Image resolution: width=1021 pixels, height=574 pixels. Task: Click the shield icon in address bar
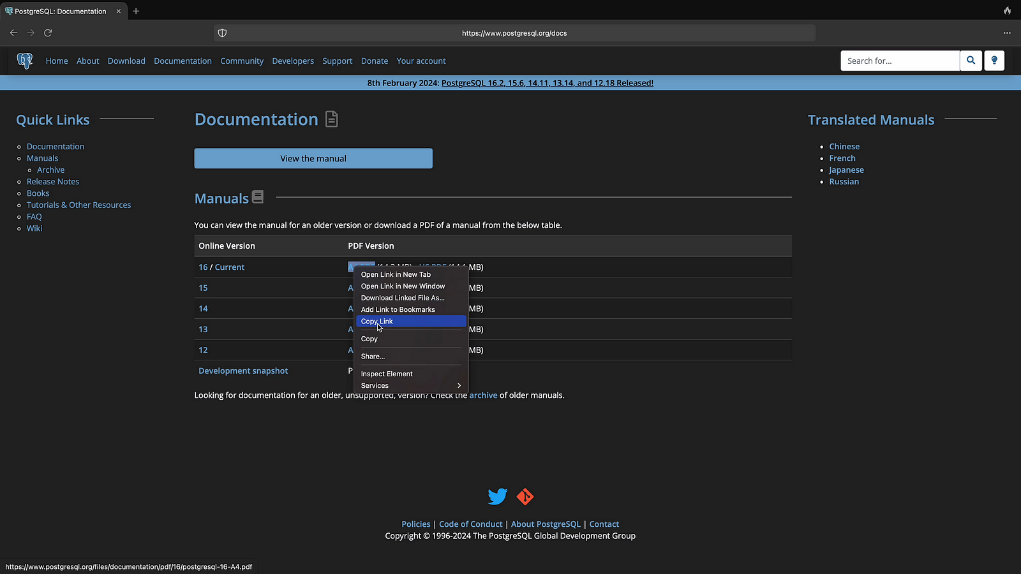[x=222, y=33]
